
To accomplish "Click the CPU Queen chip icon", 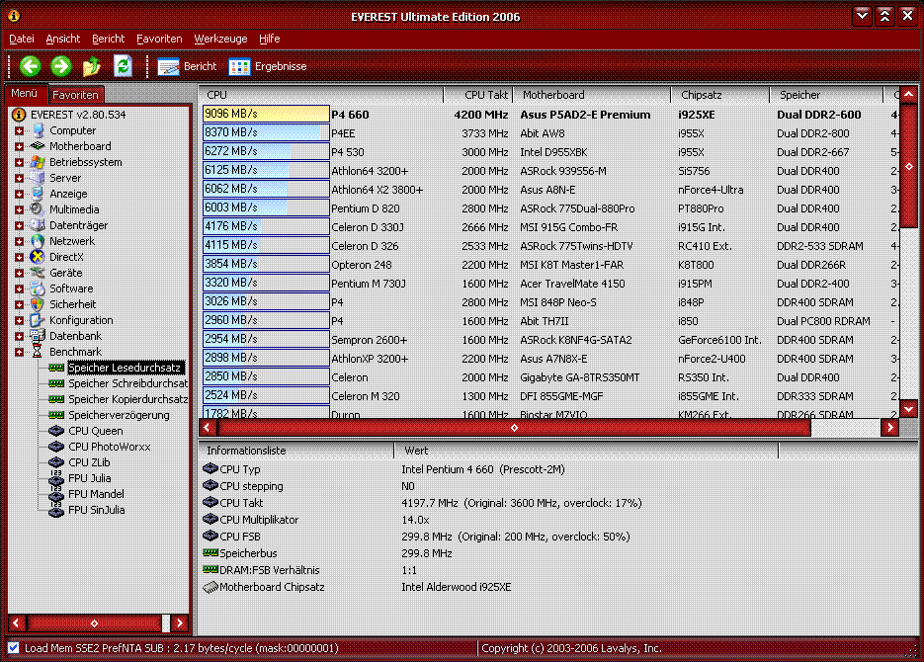I will click(56, 431).
